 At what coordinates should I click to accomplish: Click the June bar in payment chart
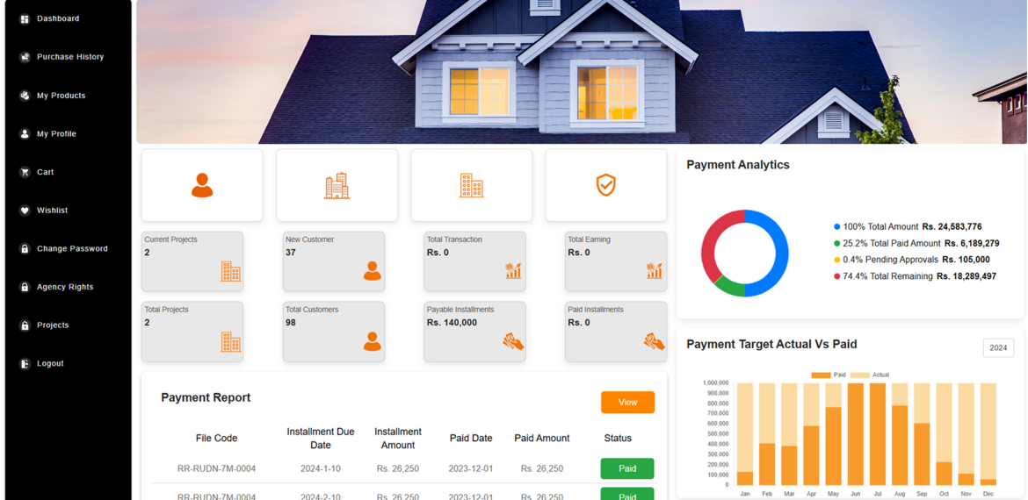(856, 434)
